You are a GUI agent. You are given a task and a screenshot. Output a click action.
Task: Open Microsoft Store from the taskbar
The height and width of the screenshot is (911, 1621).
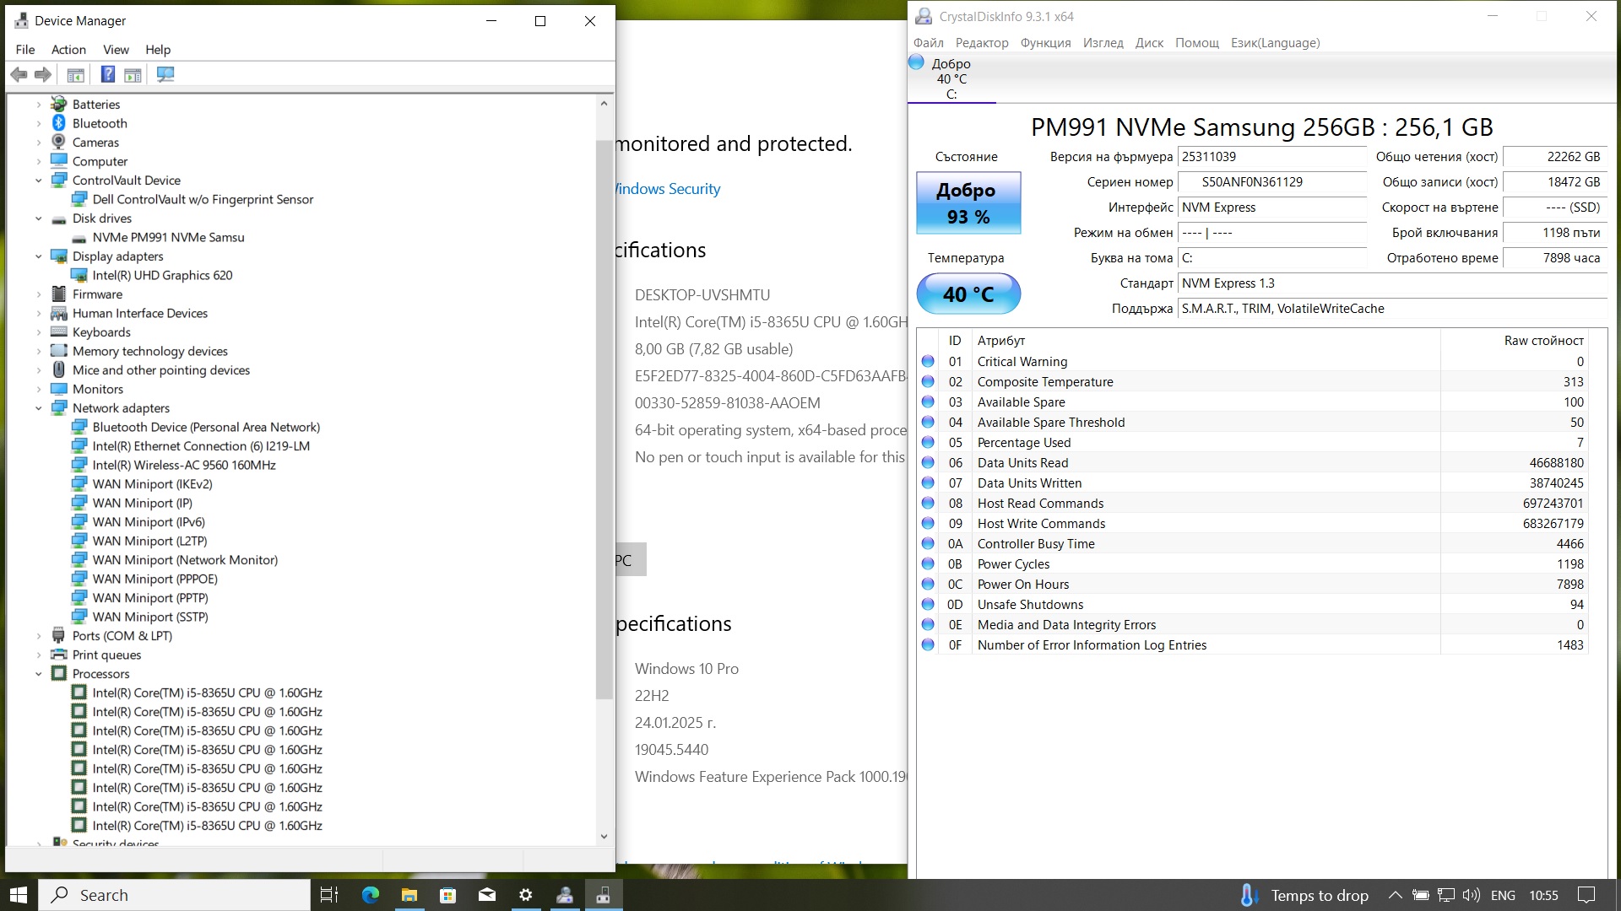448,895
